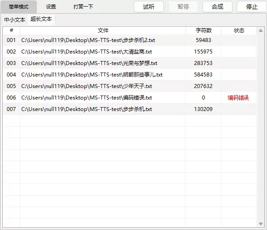Click row number 002
The width and height of the screenshot is (267, 230).
coord(11,52)
